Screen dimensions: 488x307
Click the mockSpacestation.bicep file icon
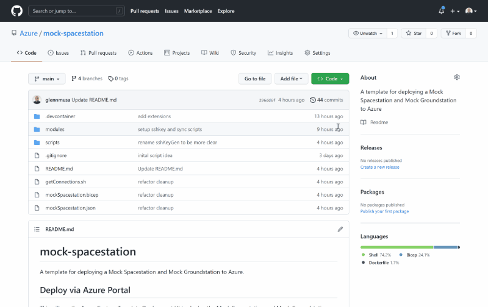coord(37,195)
